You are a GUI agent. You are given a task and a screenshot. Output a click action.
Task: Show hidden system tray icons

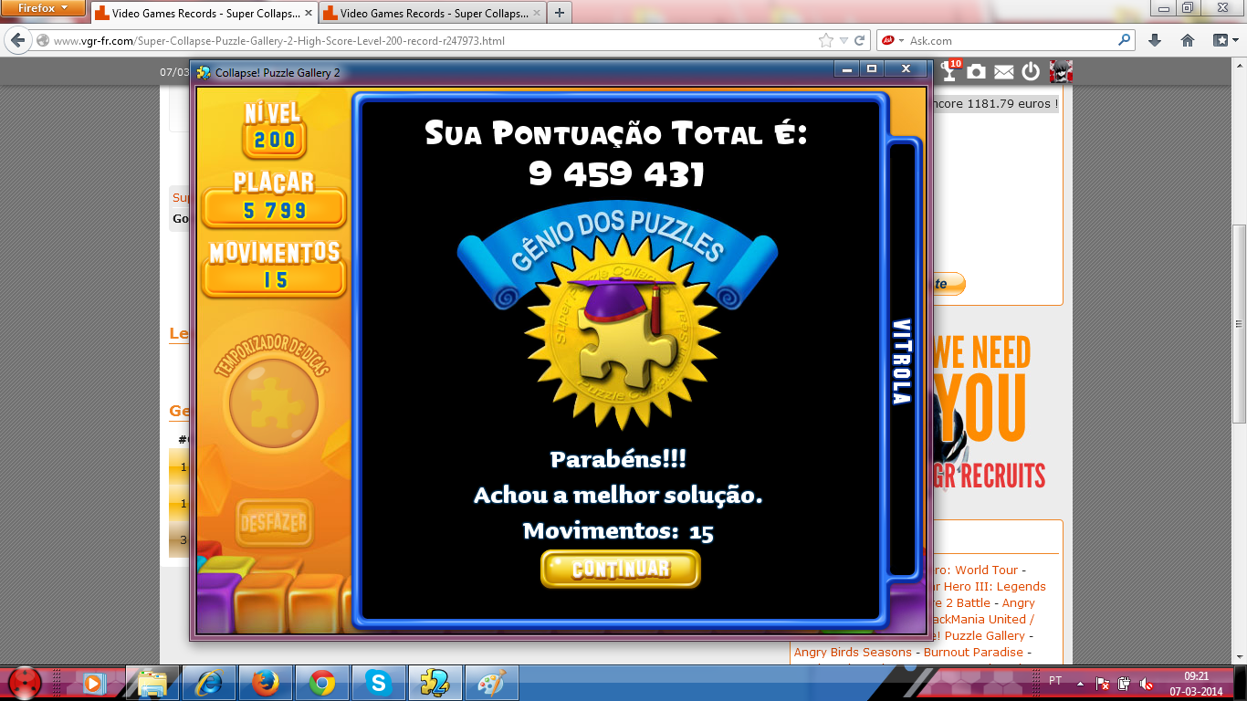[1081, 683]
